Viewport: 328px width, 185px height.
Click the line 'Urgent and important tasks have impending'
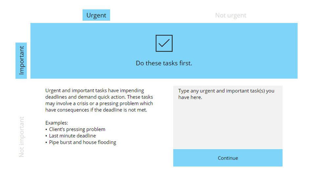tap(95, 91)
